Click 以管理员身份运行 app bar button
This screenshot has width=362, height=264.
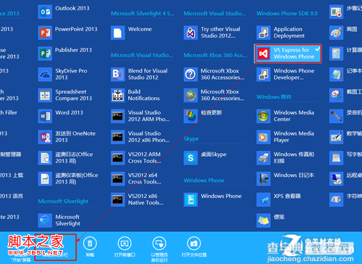(x=159, y=249)
